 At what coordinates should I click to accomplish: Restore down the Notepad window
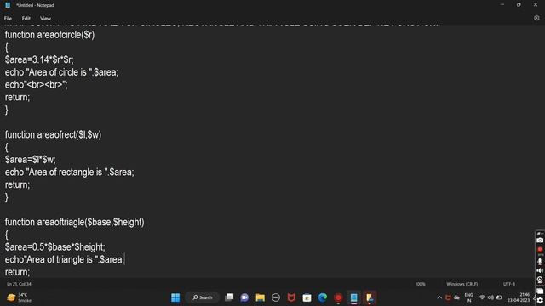point(519,5)
